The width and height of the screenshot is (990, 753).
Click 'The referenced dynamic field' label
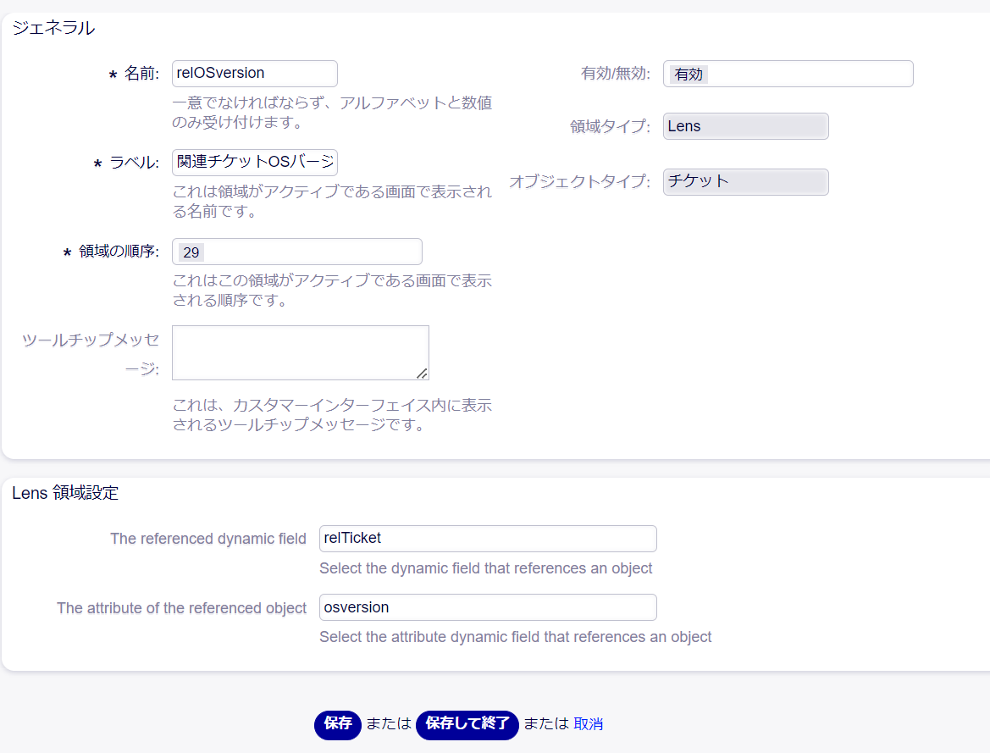click(207, 539)
